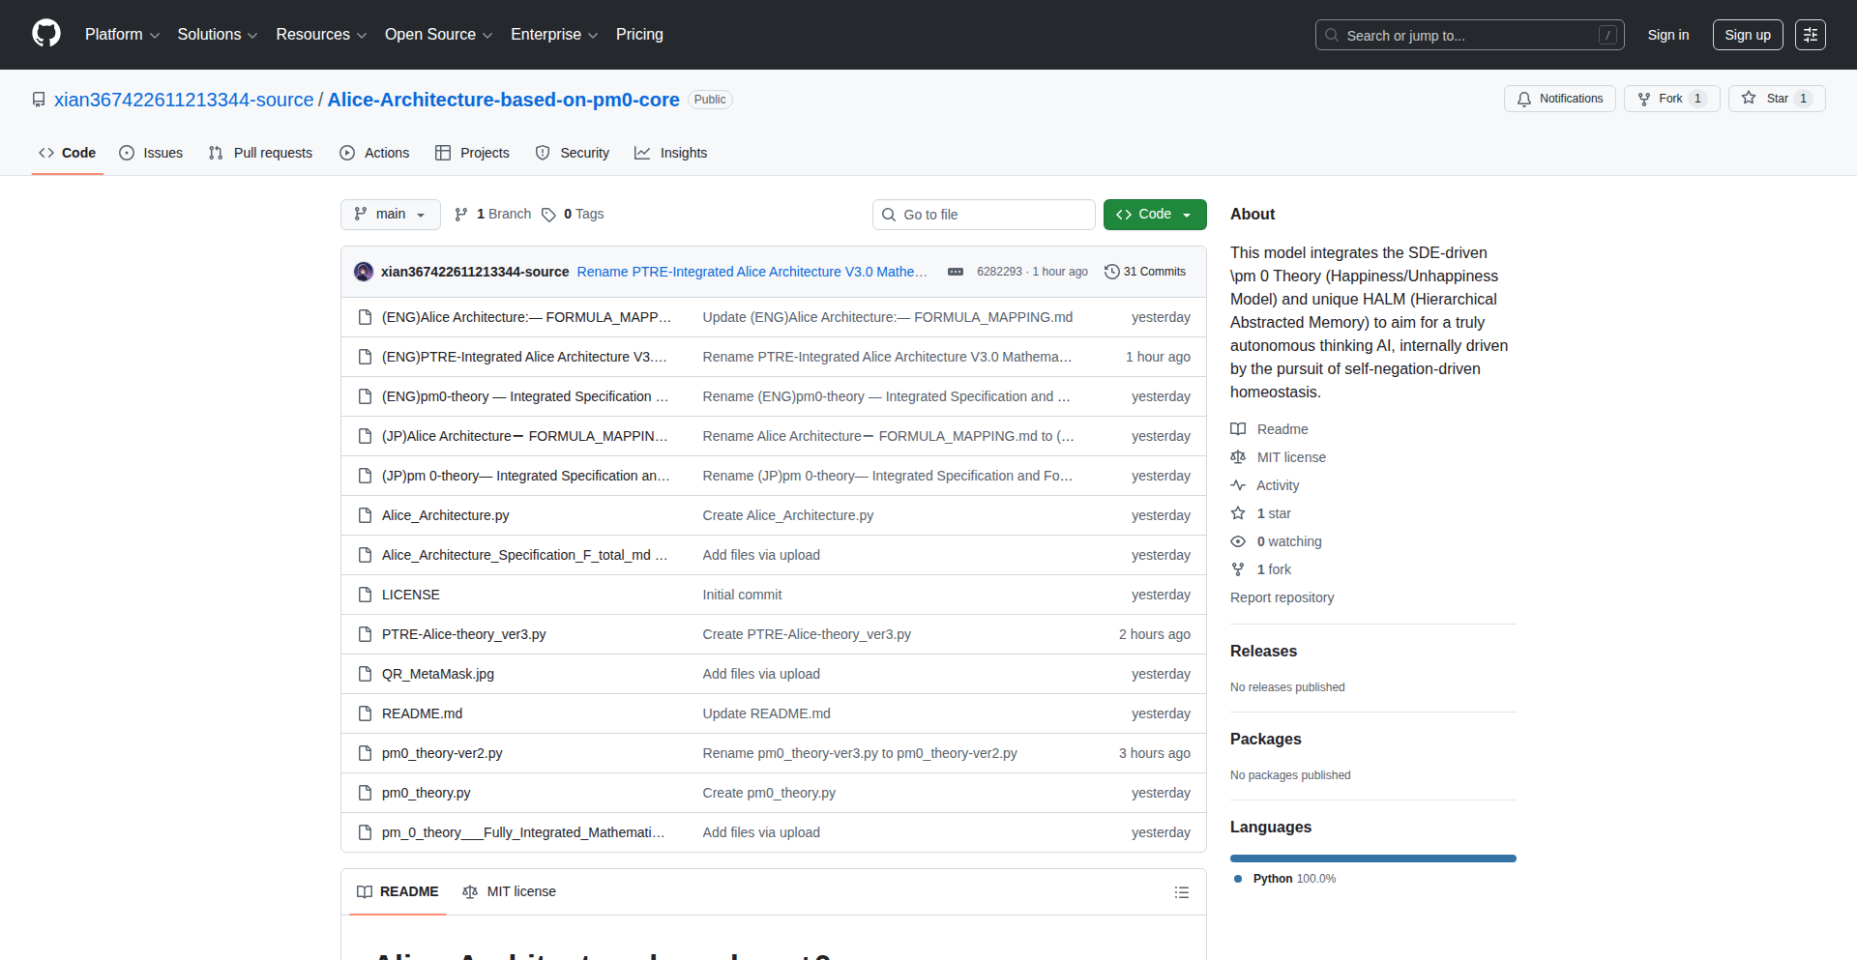This screenshot has height=960, width=1857.
Task: Open the README outline list icon
Action: [1181, 891]
